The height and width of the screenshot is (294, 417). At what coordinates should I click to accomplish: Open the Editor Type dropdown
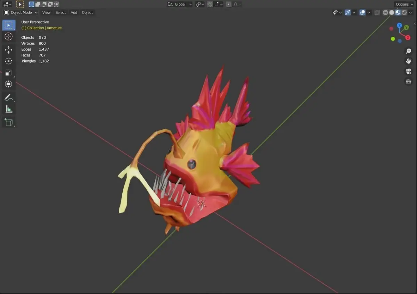tap(7, 4)
